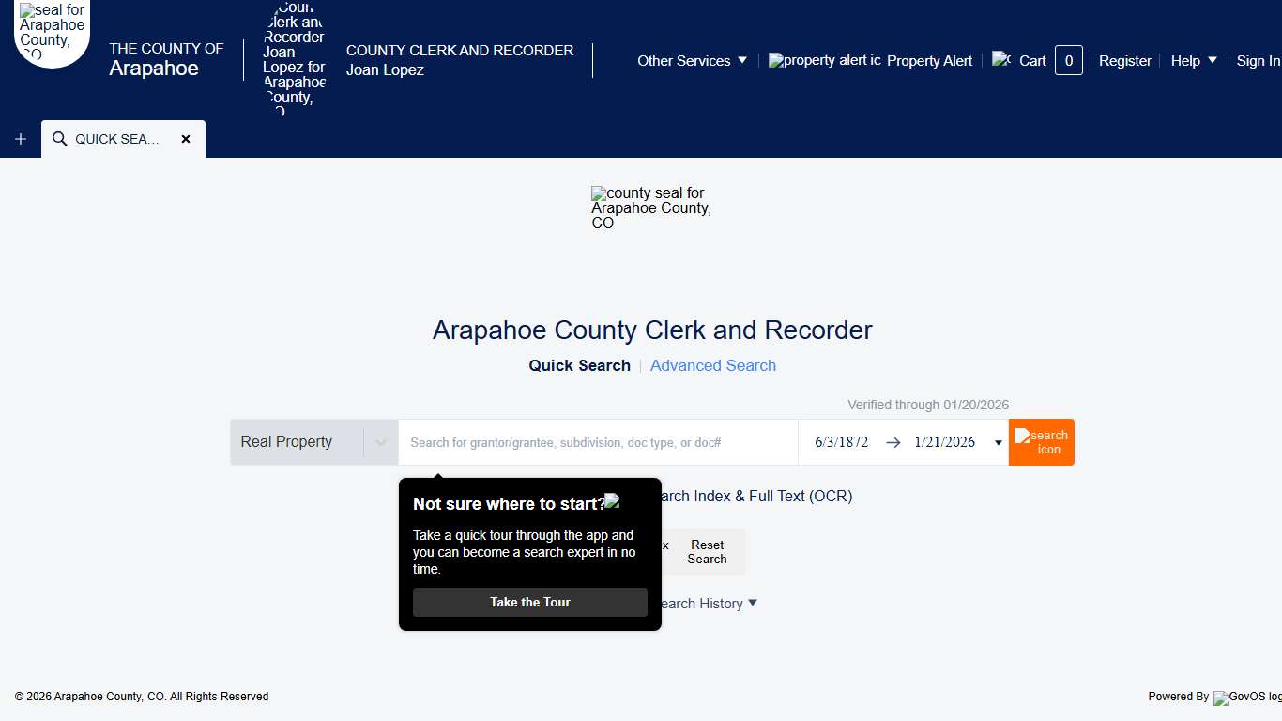Close the Quick Search tab
Image resolution: width=1282 pixels, height=721 pixels.
pyautogui.click(x=186, y=139)
